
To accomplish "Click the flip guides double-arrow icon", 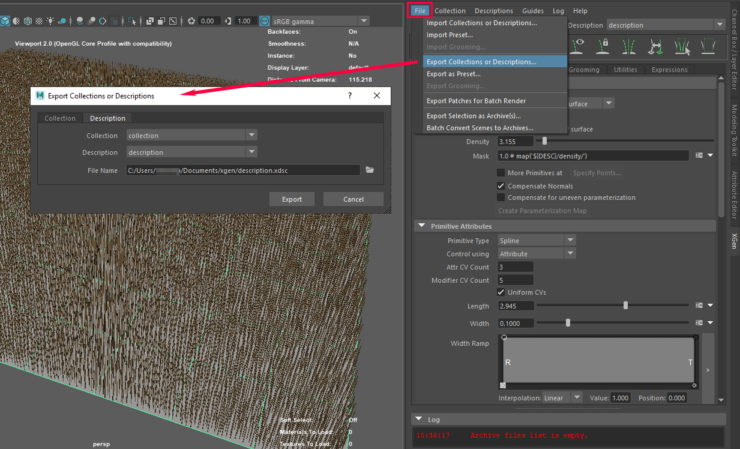I will [655, 46].
